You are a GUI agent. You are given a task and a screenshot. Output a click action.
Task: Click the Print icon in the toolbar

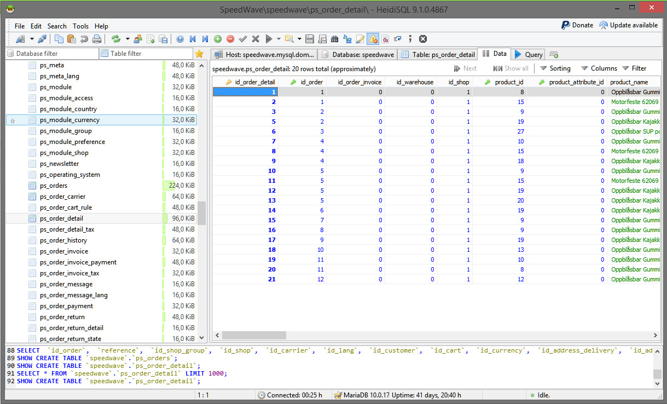[96, 39]
